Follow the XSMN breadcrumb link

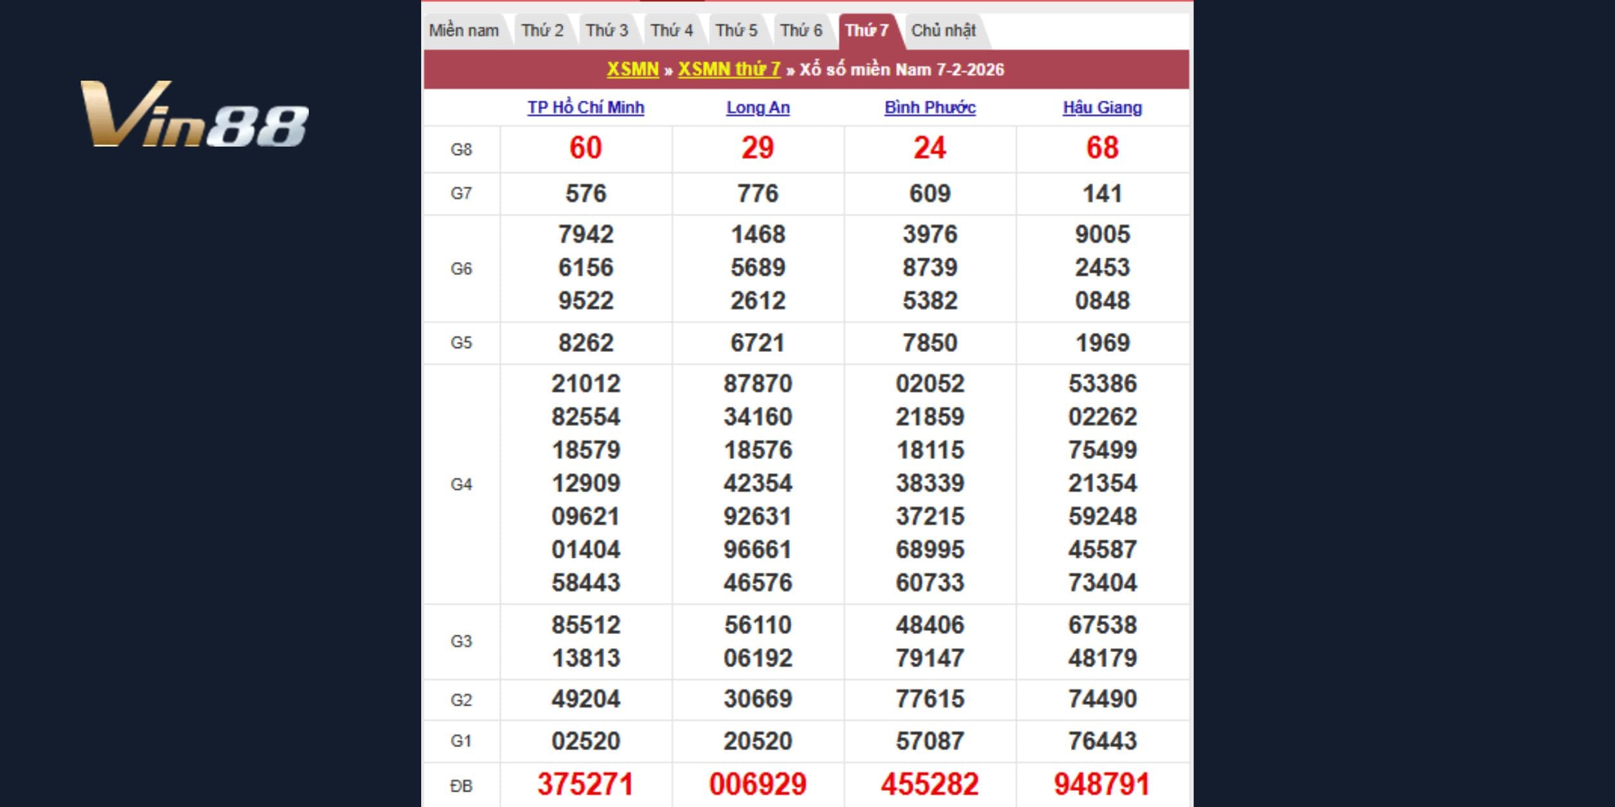pyautogui.click(x=632, y=69)
